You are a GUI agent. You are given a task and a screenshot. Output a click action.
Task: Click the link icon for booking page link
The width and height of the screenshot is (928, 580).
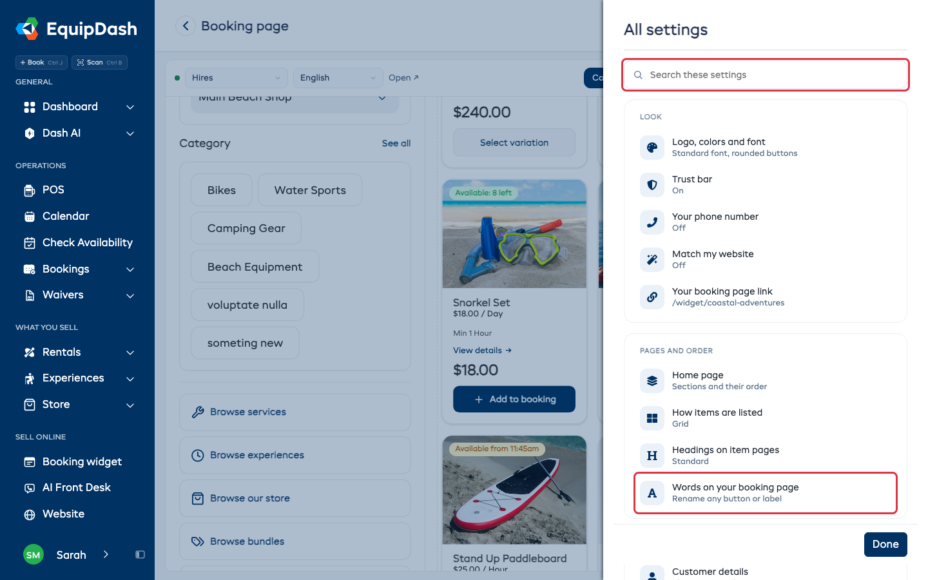tap(652, 297)
